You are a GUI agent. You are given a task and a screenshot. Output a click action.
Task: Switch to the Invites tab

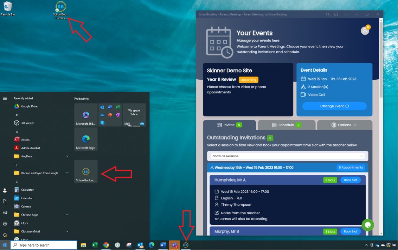tap(230, 125)
